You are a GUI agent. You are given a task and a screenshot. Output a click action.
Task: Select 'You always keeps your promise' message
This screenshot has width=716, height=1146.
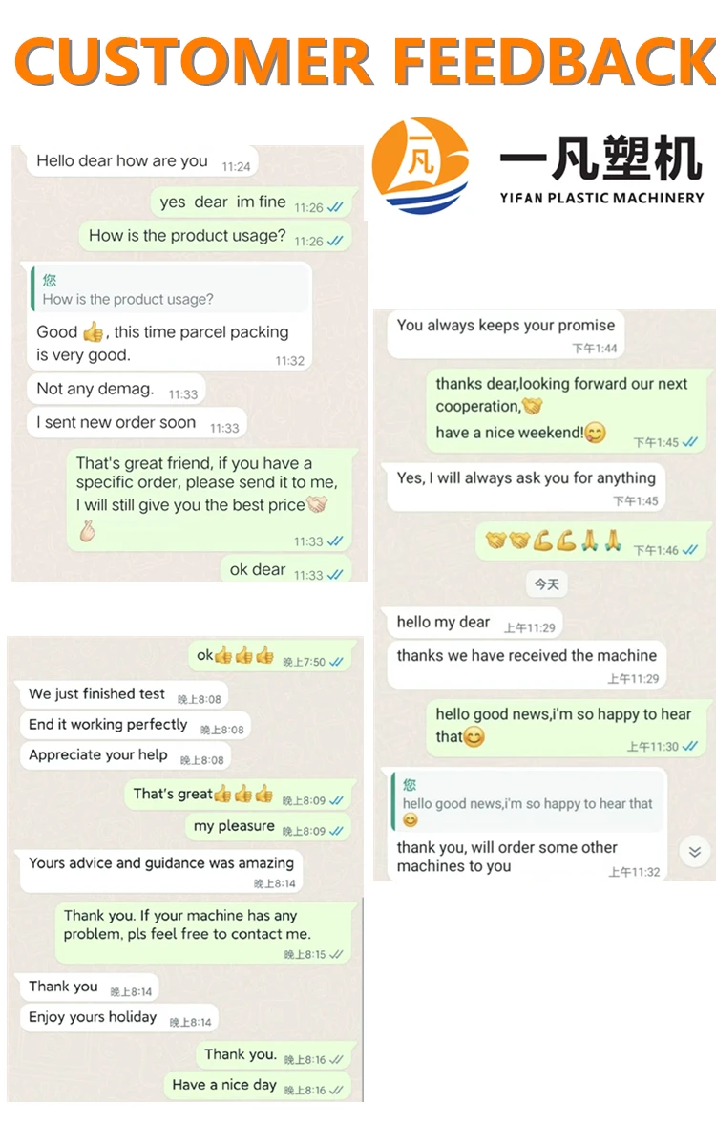click(505, 326)
